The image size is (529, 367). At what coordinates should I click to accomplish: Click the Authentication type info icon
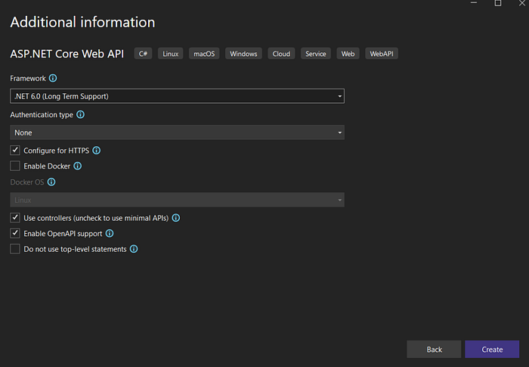pyautogui.click(x=80, y=114)
